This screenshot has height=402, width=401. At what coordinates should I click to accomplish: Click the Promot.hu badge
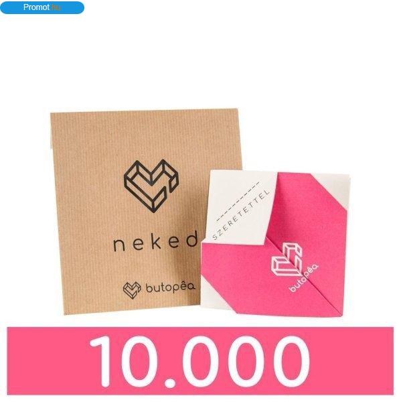(42, 7)
